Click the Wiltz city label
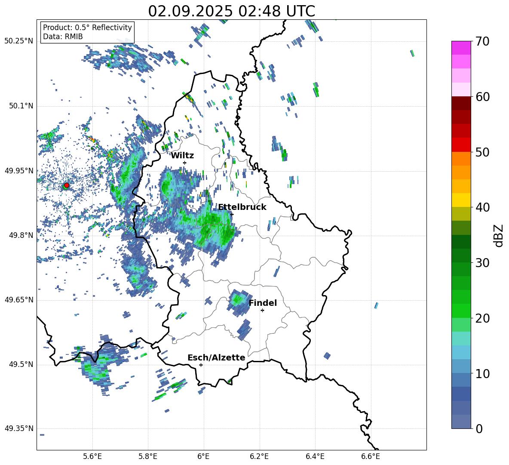The height and width of the screenshot is (465, 509). coord(182,156)
